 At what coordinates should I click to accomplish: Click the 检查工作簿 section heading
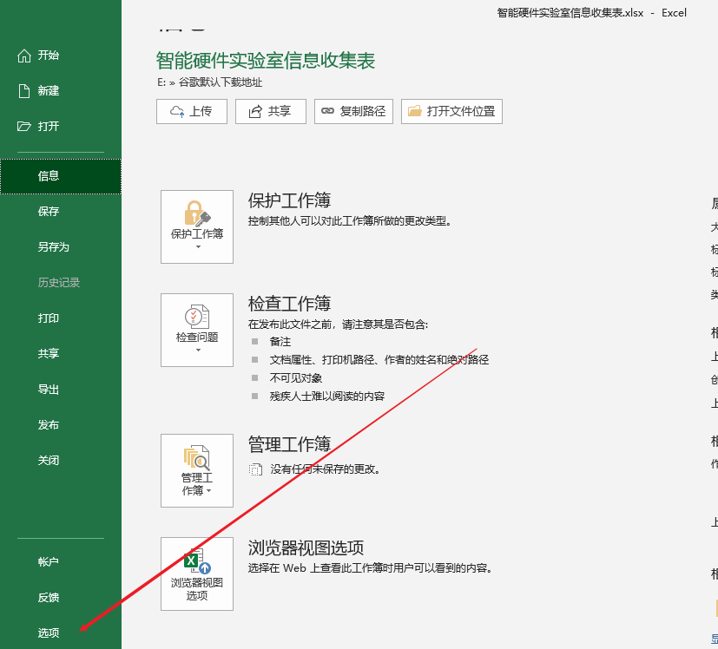click(x=289, y=304)
